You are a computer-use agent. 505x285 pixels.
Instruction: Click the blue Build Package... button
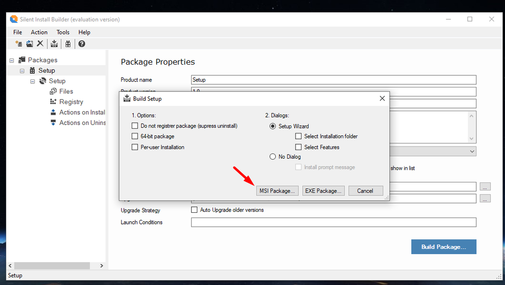tap(443, 247)
